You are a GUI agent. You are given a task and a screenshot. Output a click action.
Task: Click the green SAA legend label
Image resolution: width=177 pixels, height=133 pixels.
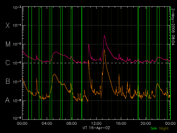(154, 128)
